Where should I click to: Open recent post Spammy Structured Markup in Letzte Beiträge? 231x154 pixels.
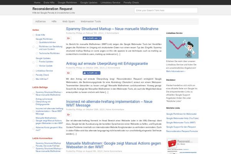49,94
